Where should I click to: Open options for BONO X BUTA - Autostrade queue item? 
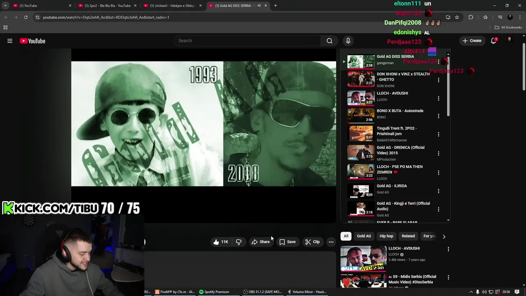pyautogui.click(x=438, y=116)
